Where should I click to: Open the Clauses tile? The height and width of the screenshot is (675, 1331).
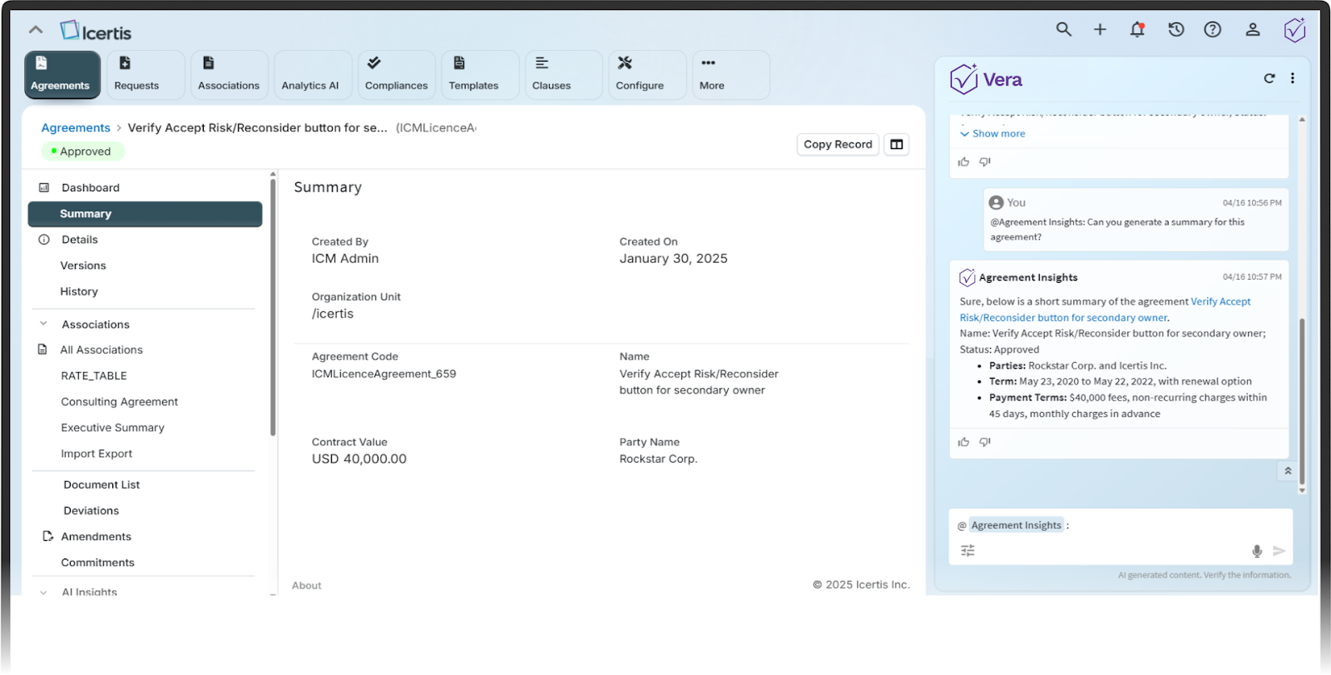pyautogui.click(x=564, y=74)
